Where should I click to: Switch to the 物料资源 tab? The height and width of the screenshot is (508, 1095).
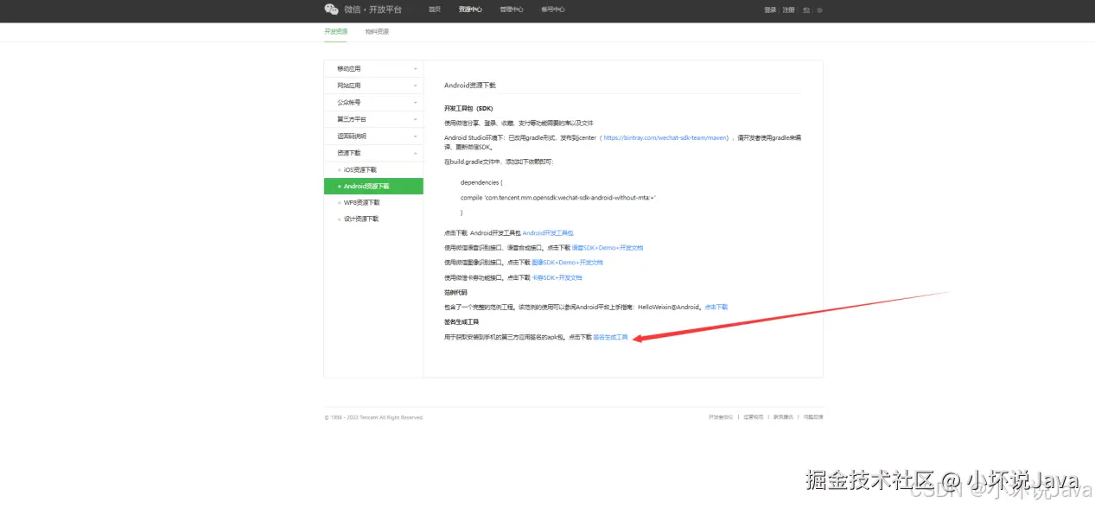point(377,31)
